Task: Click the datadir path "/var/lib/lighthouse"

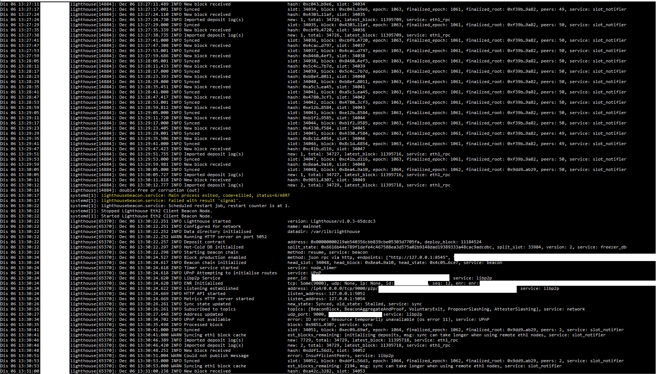Action: pos(334,231)
